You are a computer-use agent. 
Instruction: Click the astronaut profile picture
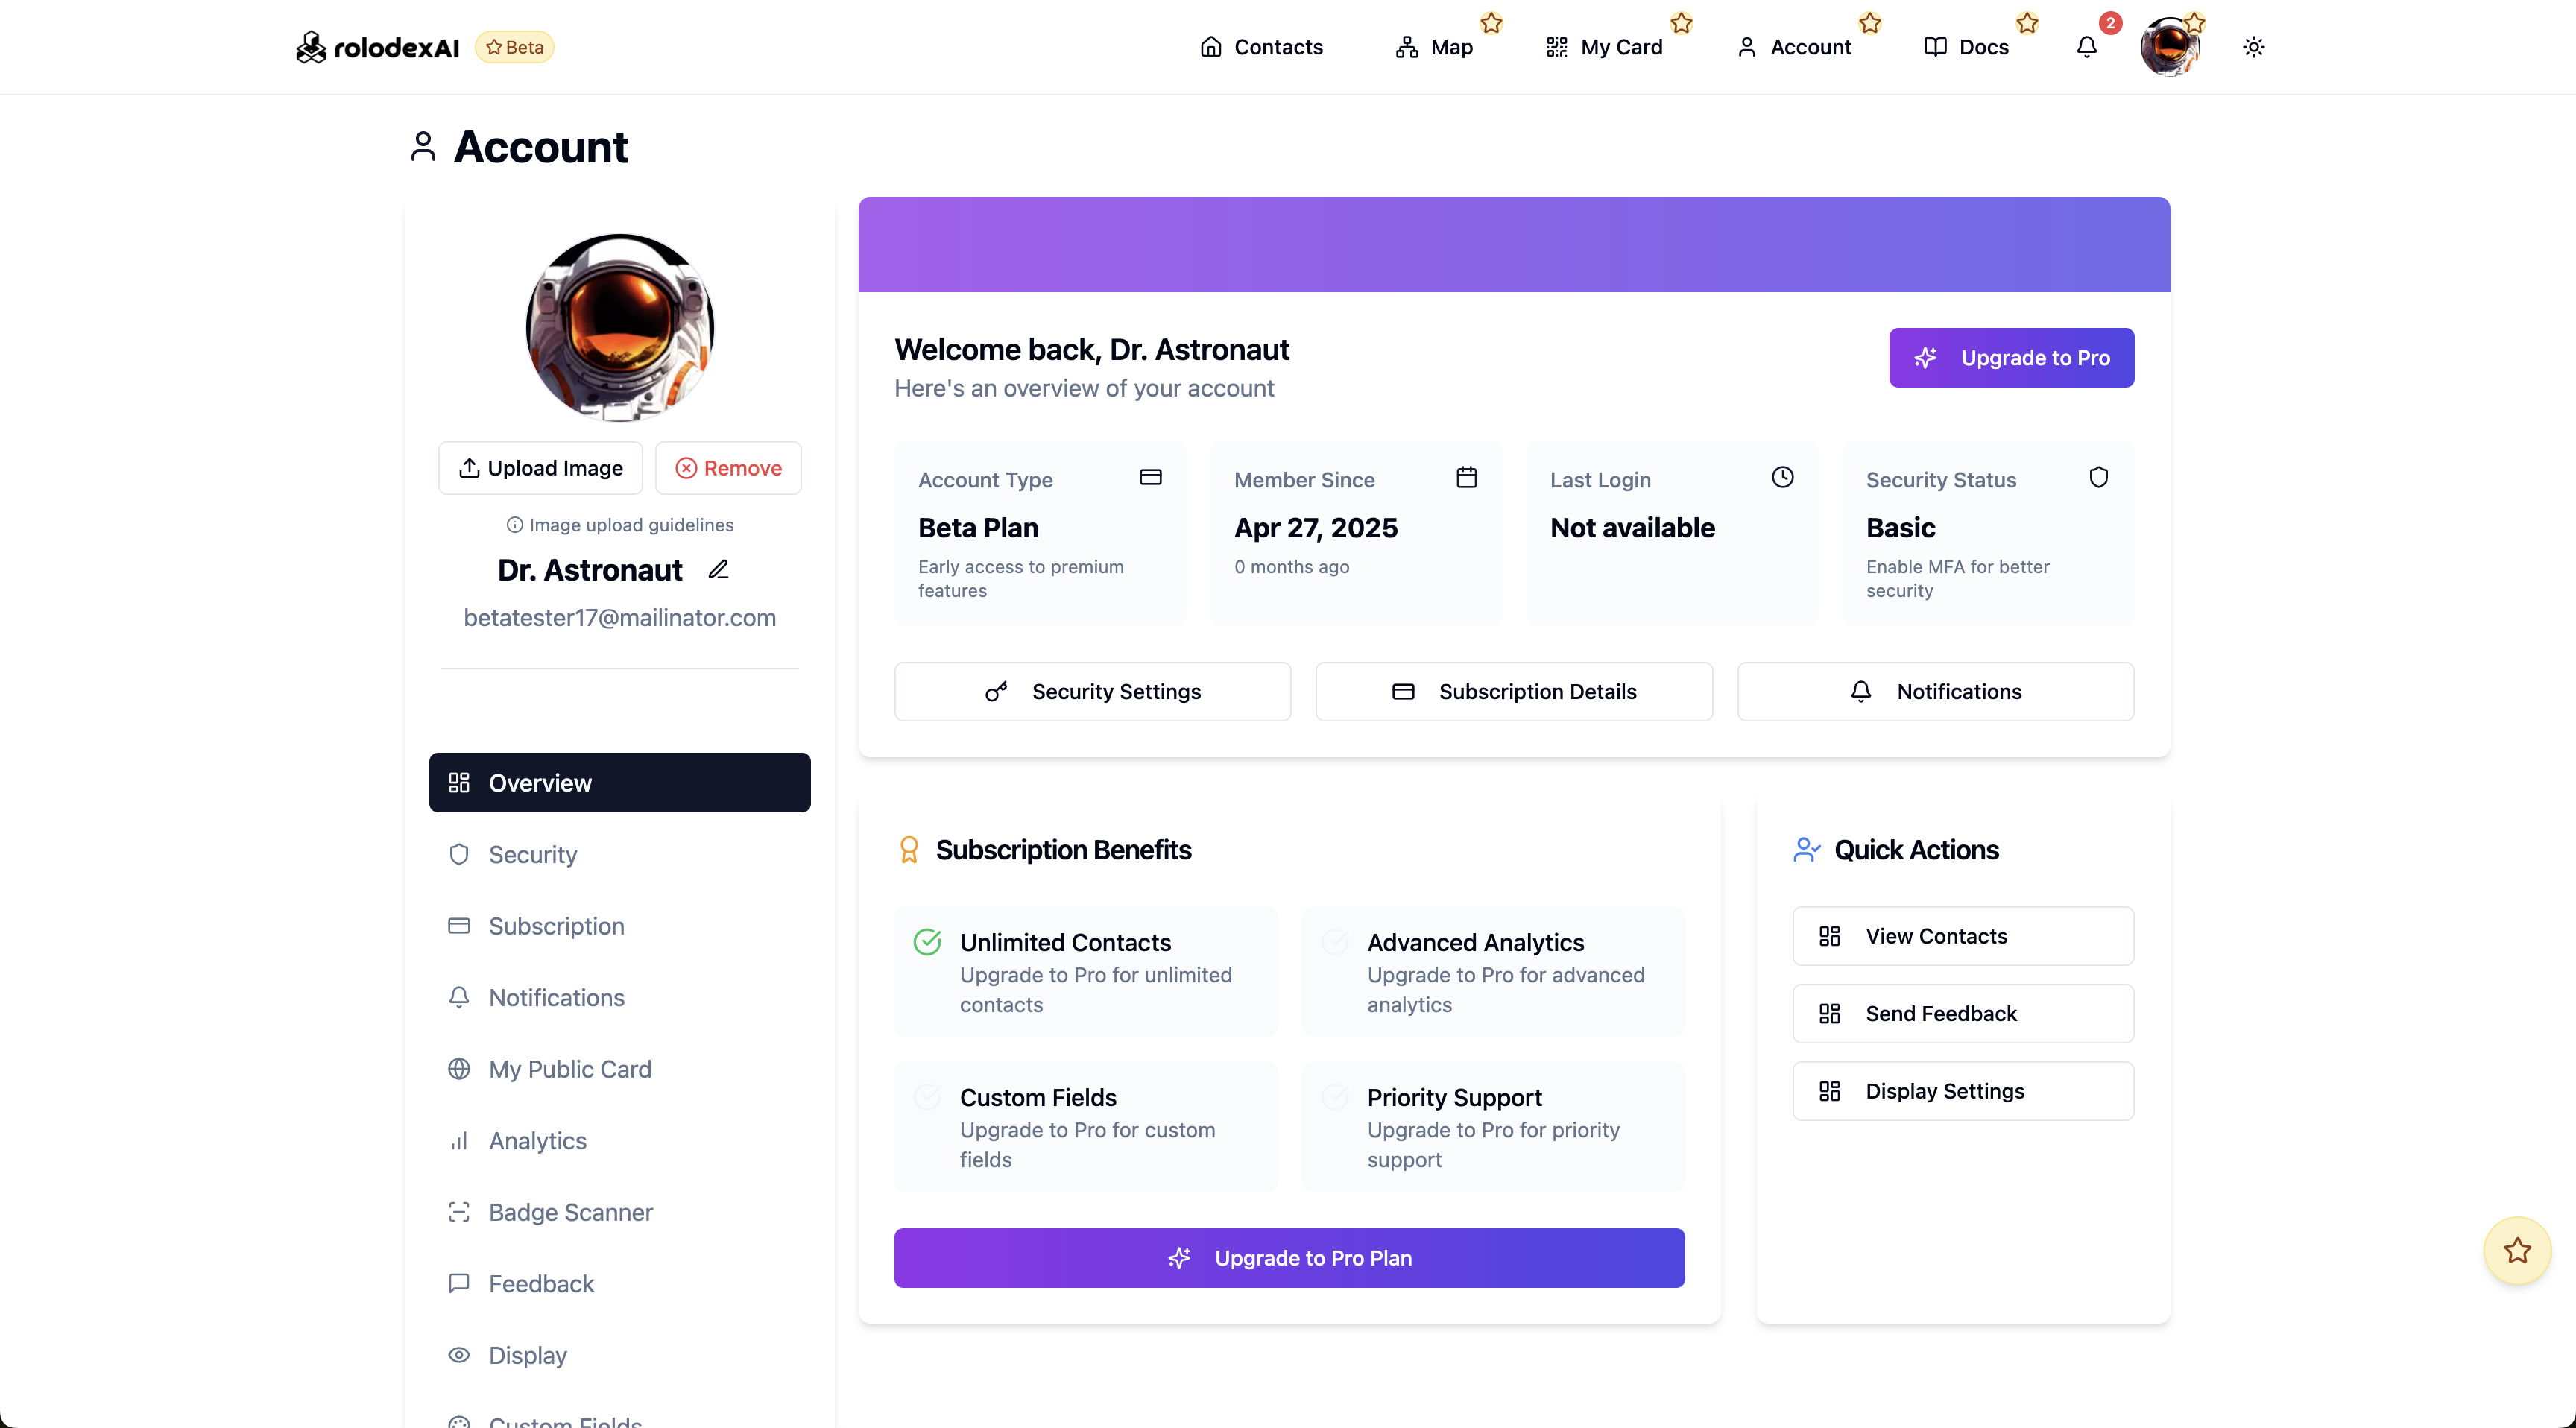620,327
